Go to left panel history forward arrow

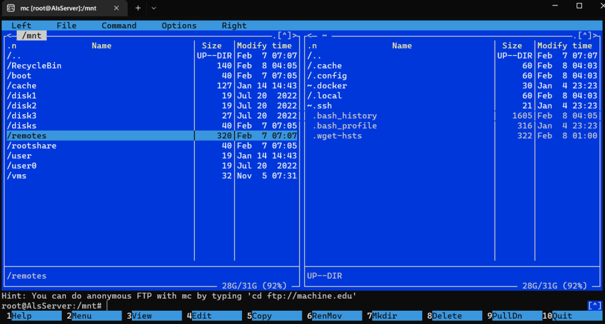(295, 36)
